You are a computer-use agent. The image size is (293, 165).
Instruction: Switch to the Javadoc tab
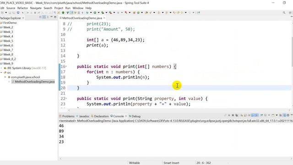83,116
